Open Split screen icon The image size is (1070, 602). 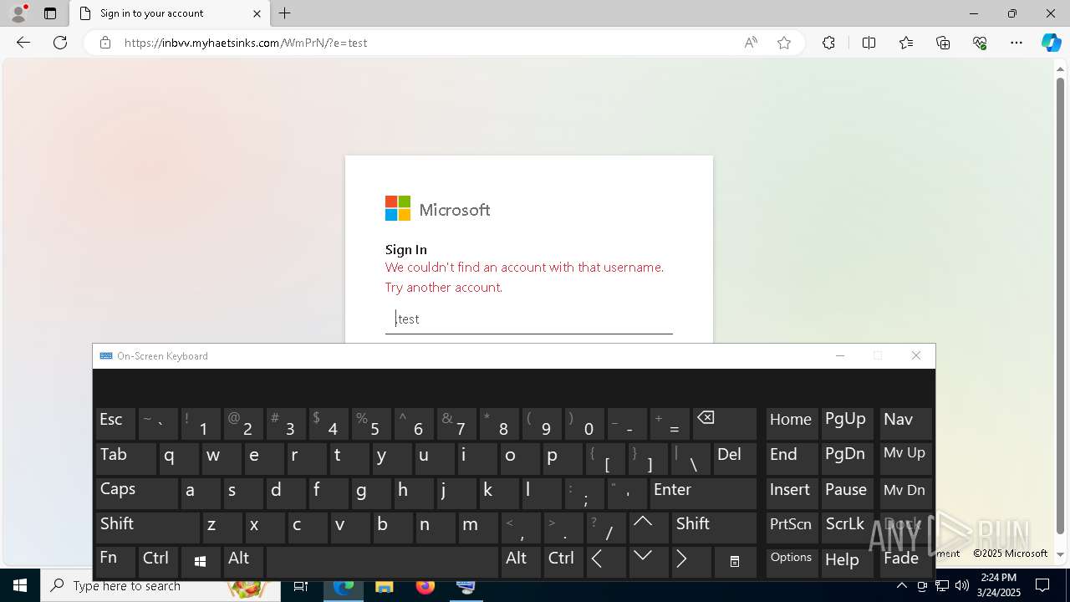(x=869, y=43)
